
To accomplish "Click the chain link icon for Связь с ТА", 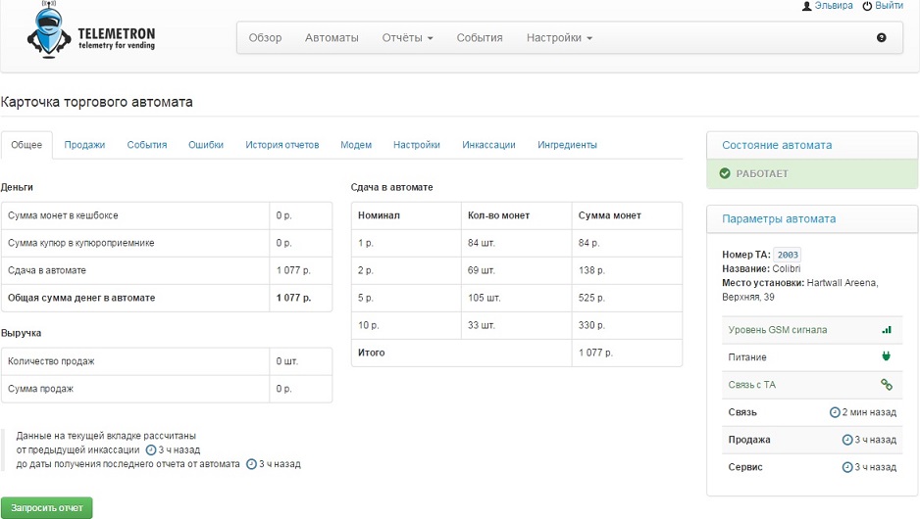I will (887, 384).
